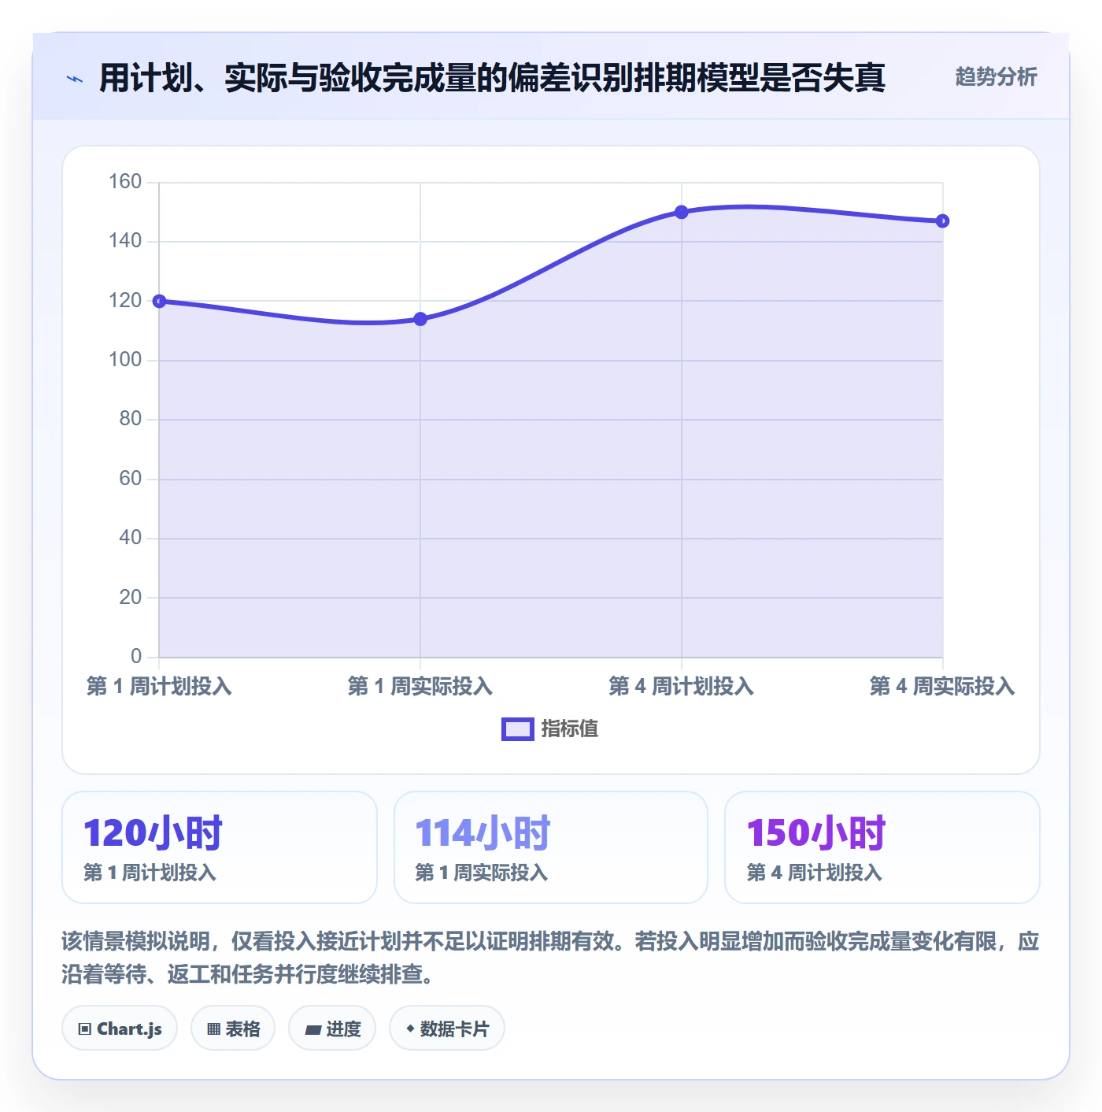The width and height of the screenshot is (1102, 1112).
Task: Click the lightning bolt icon beside the title
Action: (x=75, y=79)
